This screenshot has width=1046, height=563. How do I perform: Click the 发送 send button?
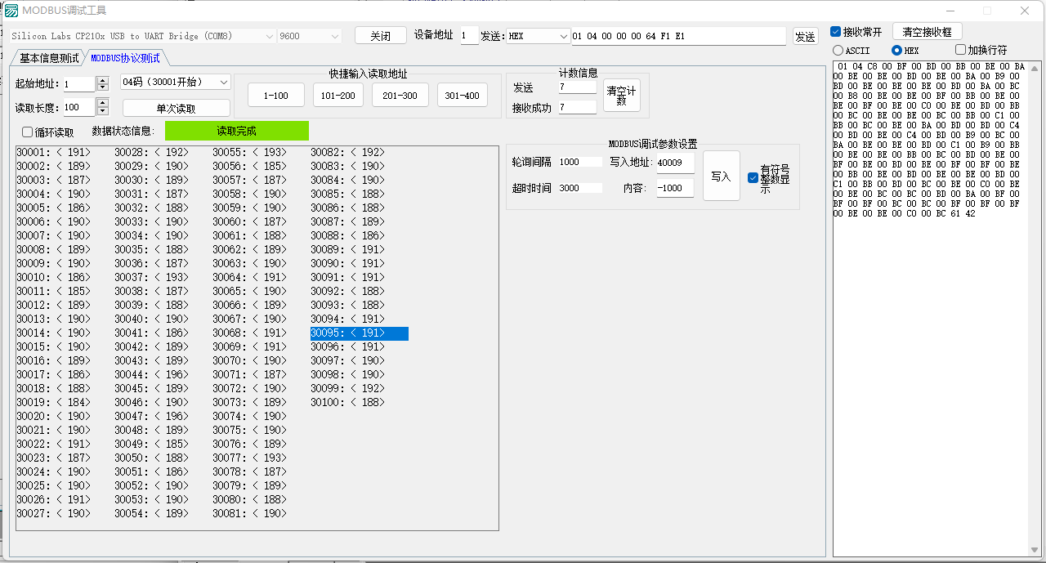(x=805, y=36)
